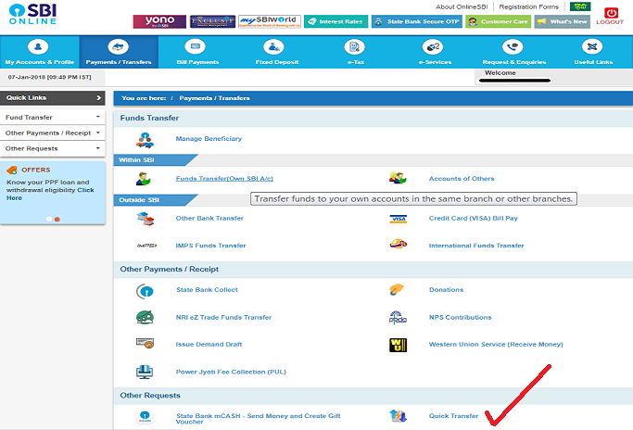Click the Accounts of Others icon
The height and width of the screenshot is (430, 633).
398,178
